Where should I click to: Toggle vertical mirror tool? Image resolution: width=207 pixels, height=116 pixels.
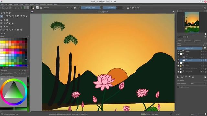pyautogui.click(x=133, y=8)
